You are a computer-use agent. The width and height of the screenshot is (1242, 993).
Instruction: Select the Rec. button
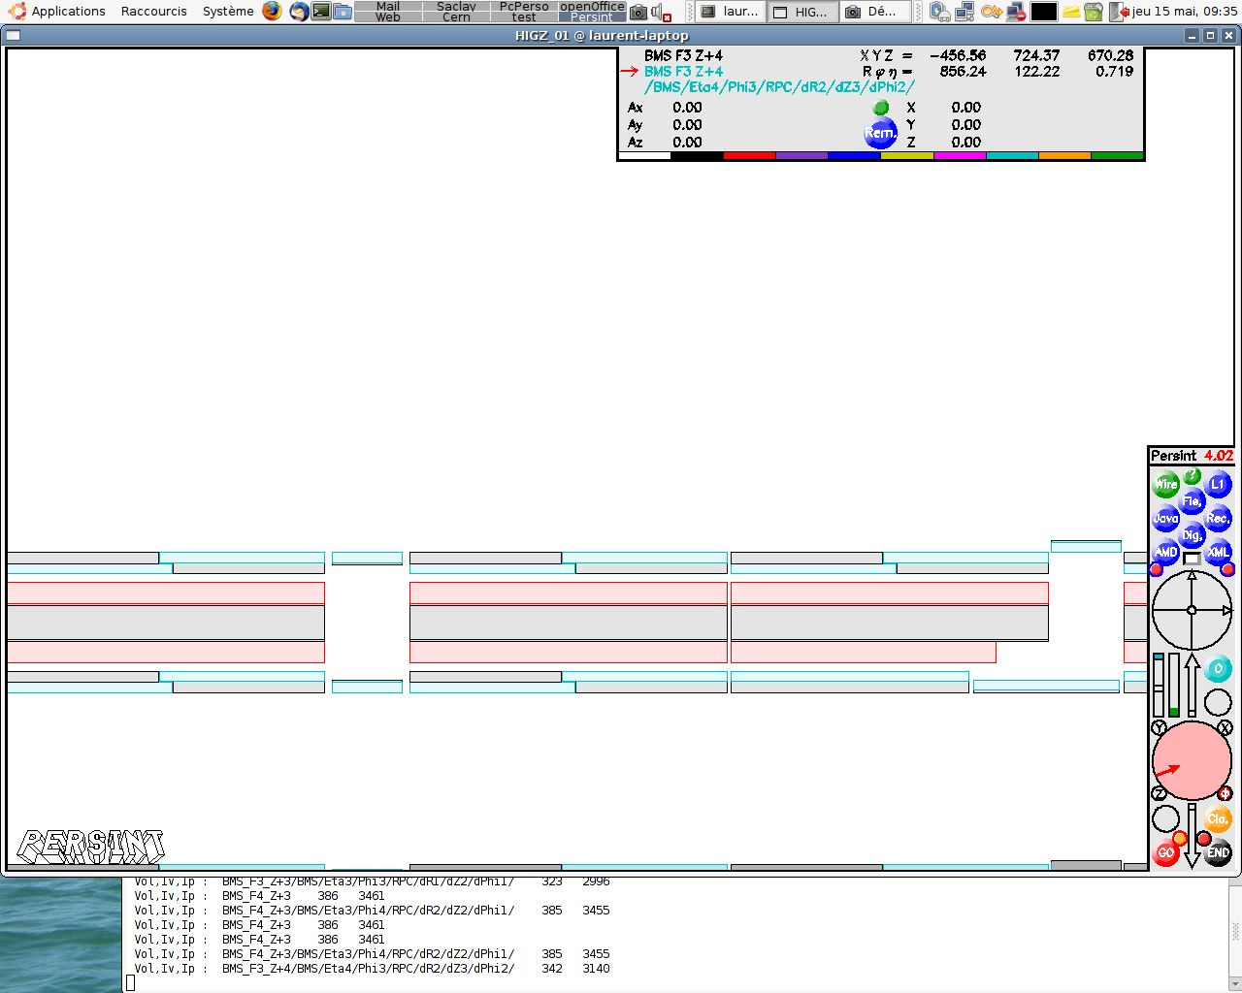tap(1218, 519)
